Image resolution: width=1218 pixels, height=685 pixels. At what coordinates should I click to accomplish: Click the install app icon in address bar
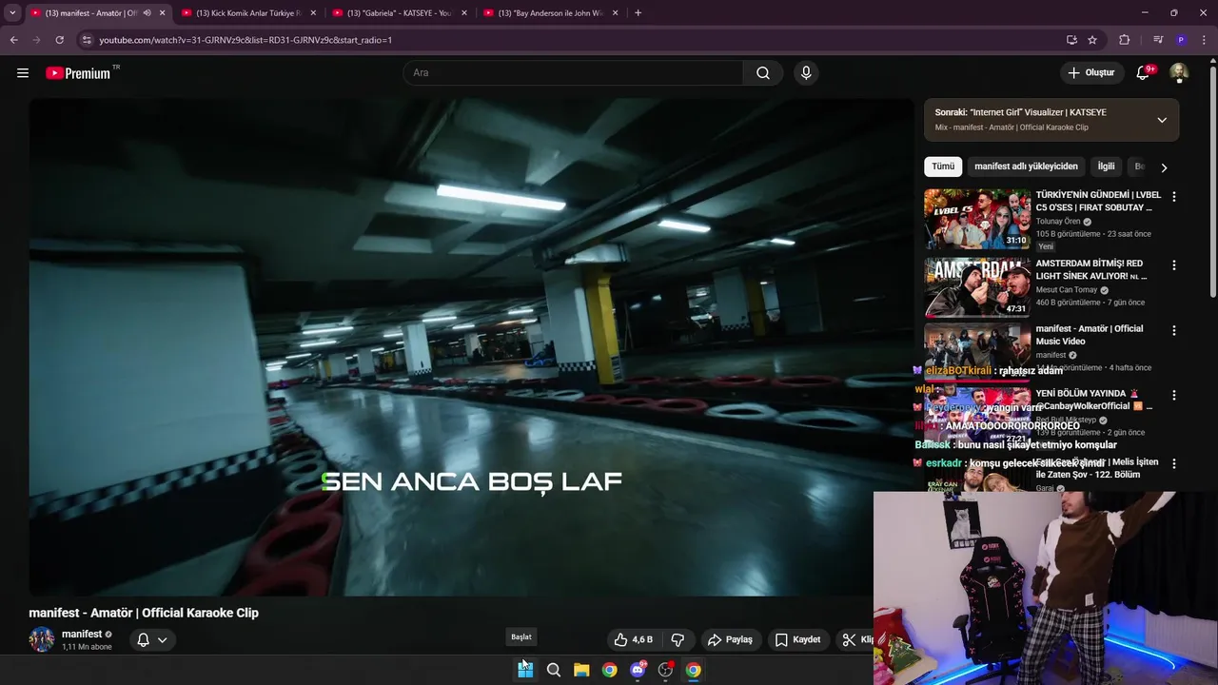1071,40
